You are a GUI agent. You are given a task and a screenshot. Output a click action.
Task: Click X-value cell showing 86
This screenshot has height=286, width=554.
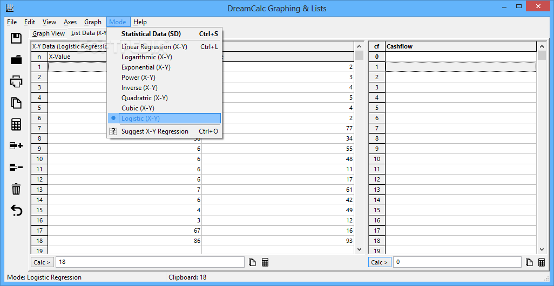[x=125, y=241]
